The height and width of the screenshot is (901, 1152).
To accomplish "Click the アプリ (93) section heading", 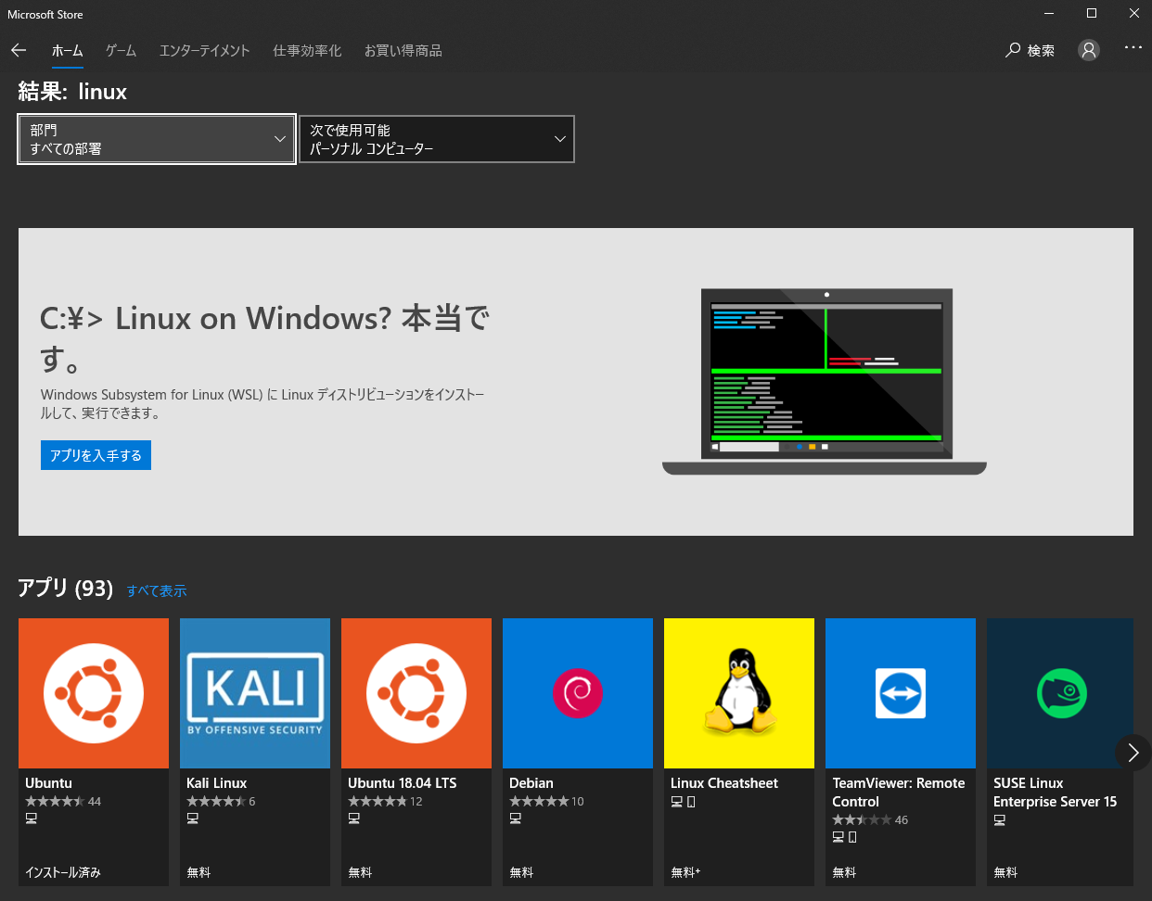I will tap(66, 589).
